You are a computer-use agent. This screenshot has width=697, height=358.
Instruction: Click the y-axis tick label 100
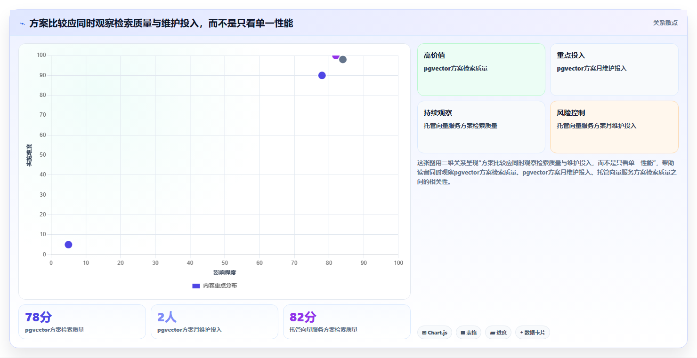pos(41,56)
